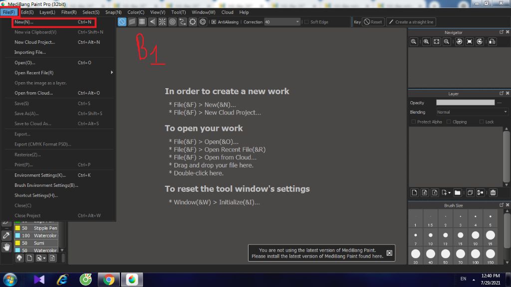Open the Cloud menu
Image resolution: width=511 pixels, height=287 pixels.
(x=227, y=12)
